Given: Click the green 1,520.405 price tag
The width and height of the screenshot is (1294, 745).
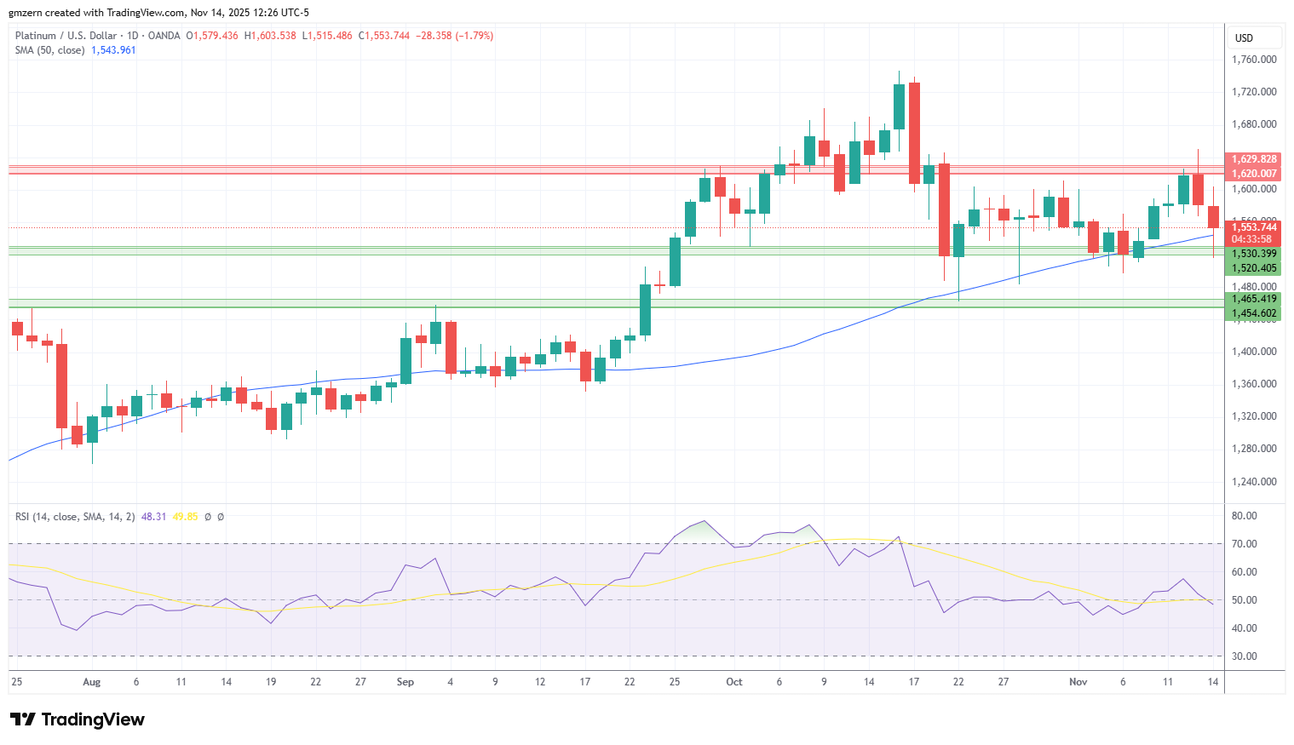Looking at the screenshot, I should (1254, 268).
